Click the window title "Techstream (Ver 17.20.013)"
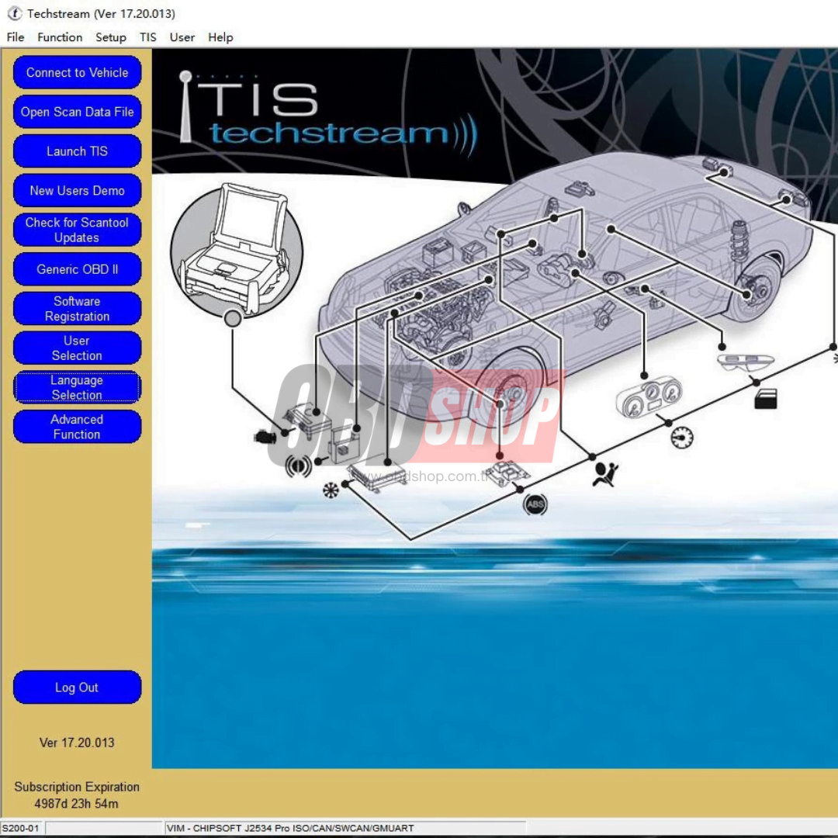 tap(101, 14)
